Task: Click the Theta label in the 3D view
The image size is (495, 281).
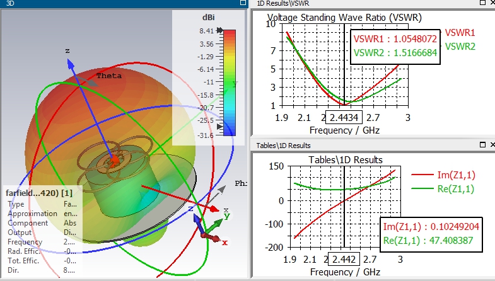Action: (109, 76)
